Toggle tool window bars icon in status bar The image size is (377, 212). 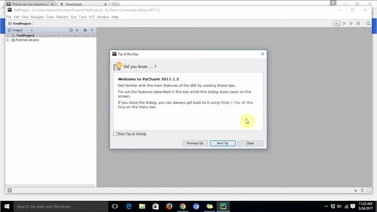tap(9, 190)
